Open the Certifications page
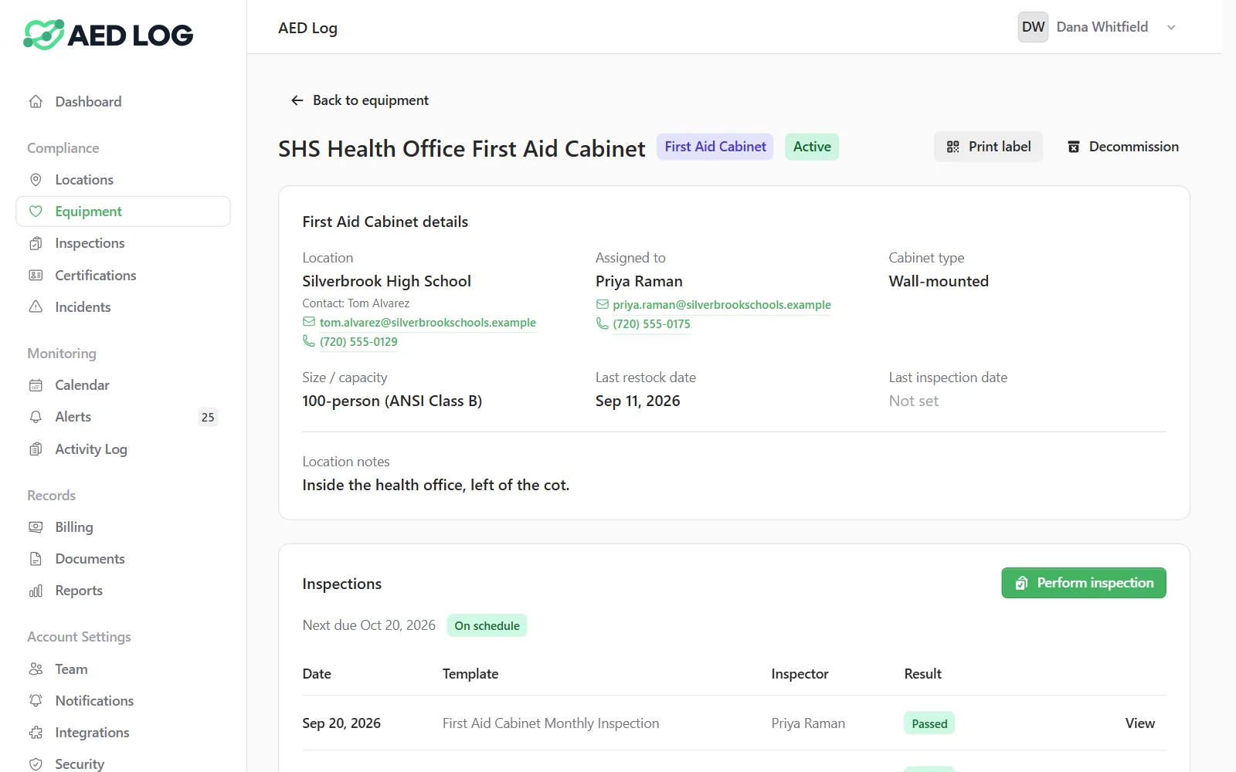This screenshot has height=772, width=1236. [123, 276]
